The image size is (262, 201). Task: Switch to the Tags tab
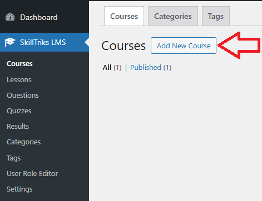[x=216, y=16]
